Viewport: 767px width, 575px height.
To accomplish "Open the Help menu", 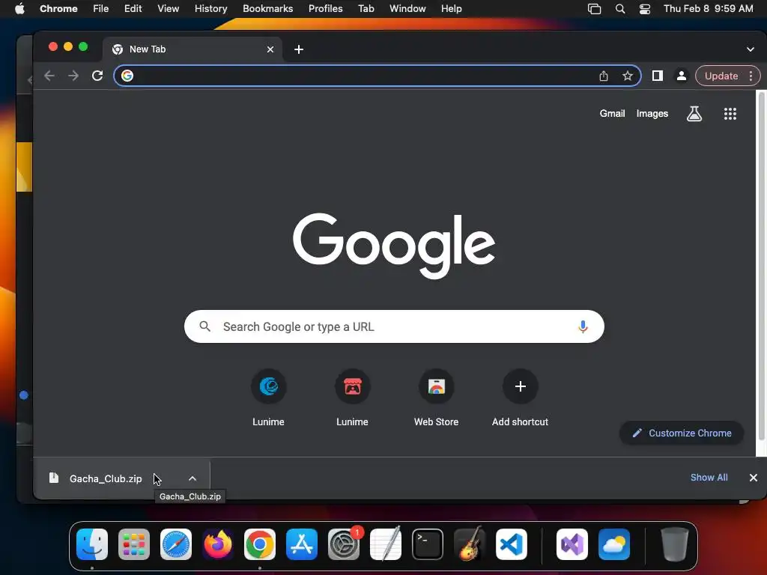I will [x=451, y=9].
